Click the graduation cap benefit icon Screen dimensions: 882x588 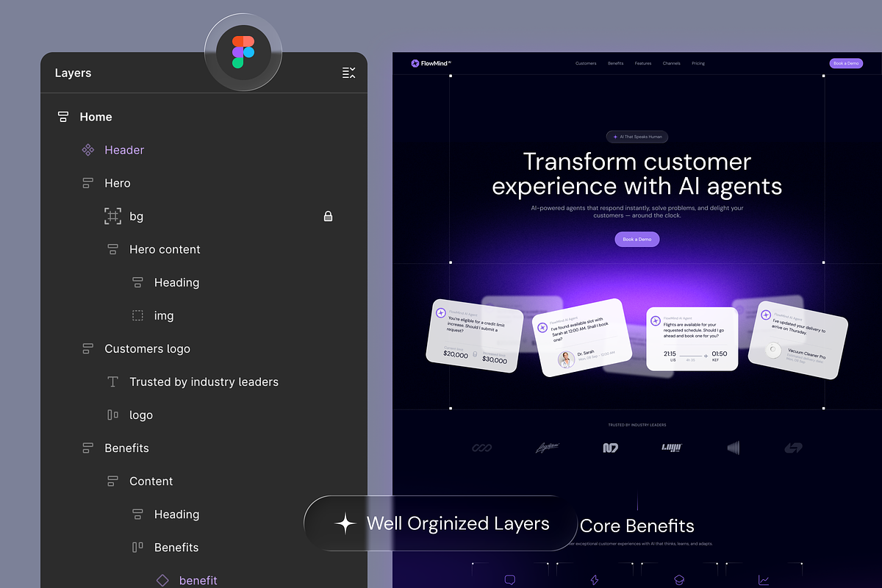(x=680, y=580)
